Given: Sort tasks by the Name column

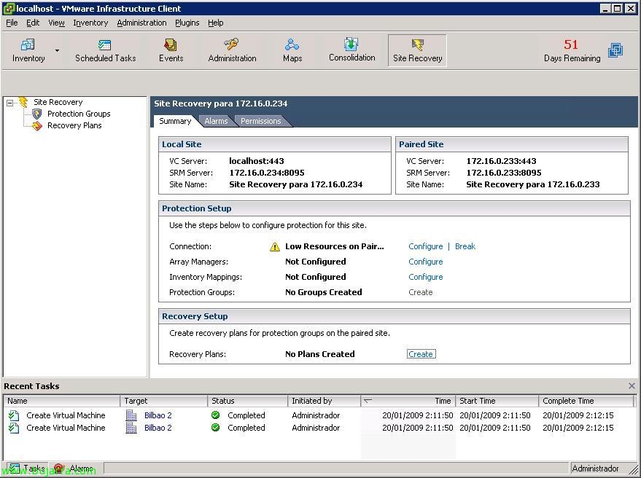Looking at the screenshot, I should point(62,401).
